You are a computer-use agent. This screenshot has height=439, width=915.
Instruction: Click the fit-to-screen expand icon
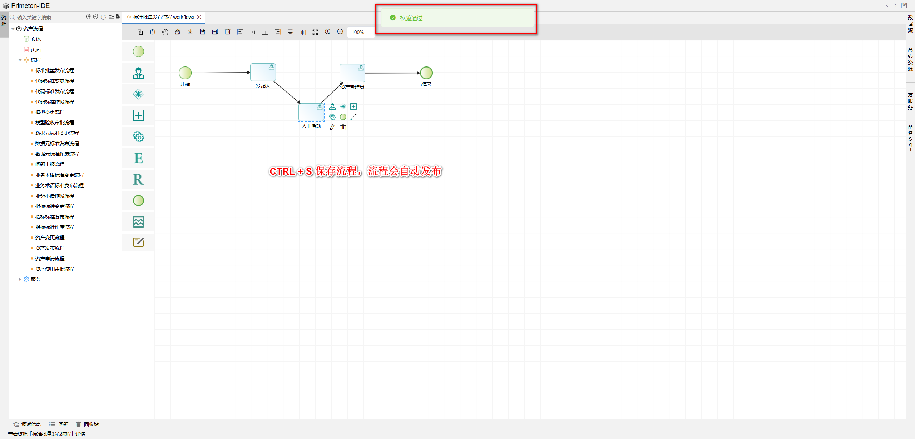315,32
